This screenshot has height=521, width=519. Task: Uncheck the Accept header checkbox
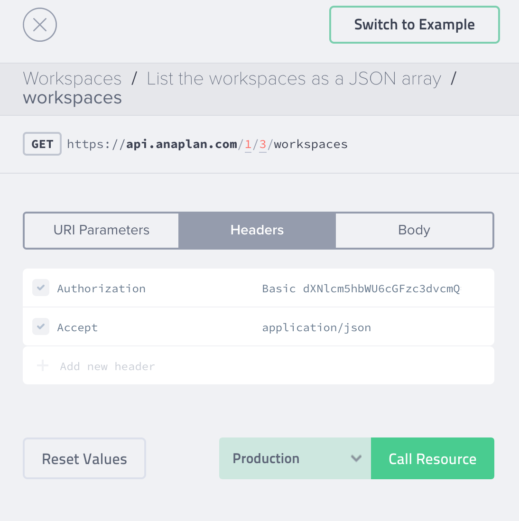[x=41, y=326]
